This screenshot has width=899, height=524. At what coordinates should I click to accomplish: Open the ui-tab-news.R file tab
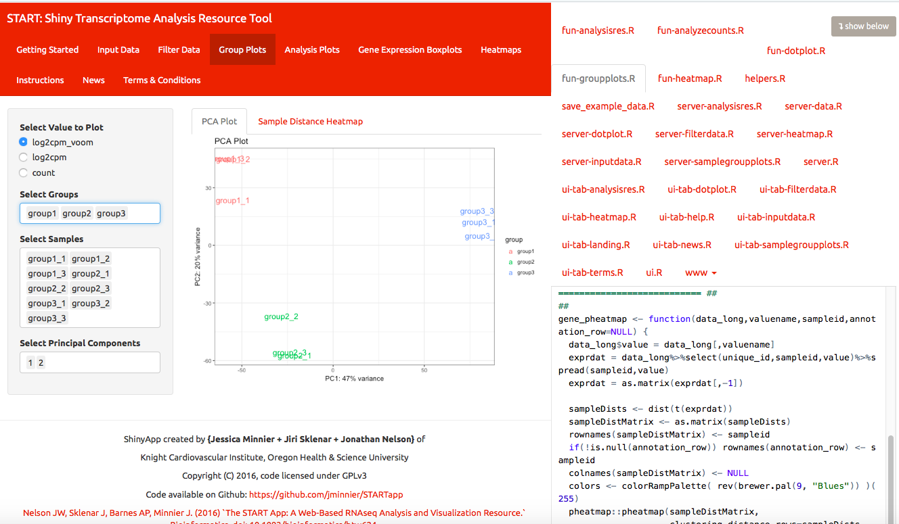(682, 245)
